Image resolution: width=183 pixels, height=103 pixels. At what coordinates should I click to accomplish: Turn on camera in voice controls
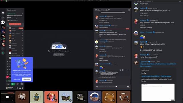[x=8, y=84]
